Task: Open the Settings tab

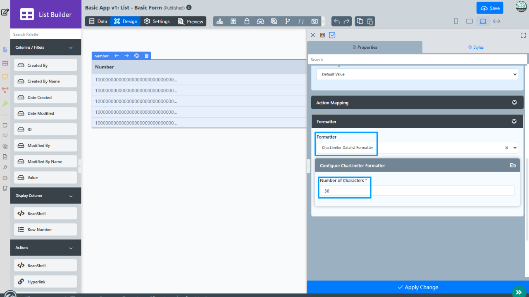Action: coord(157,21)
